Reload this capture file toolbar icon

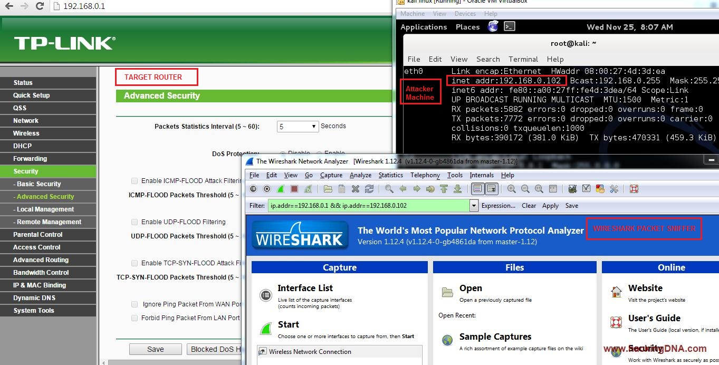369,189
